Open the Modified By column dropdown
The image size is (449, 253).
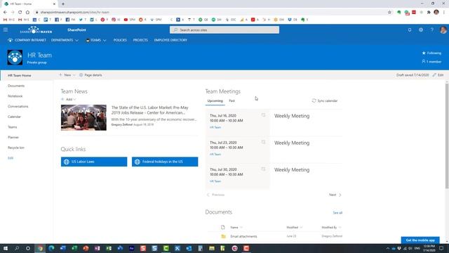pos(332,227)
